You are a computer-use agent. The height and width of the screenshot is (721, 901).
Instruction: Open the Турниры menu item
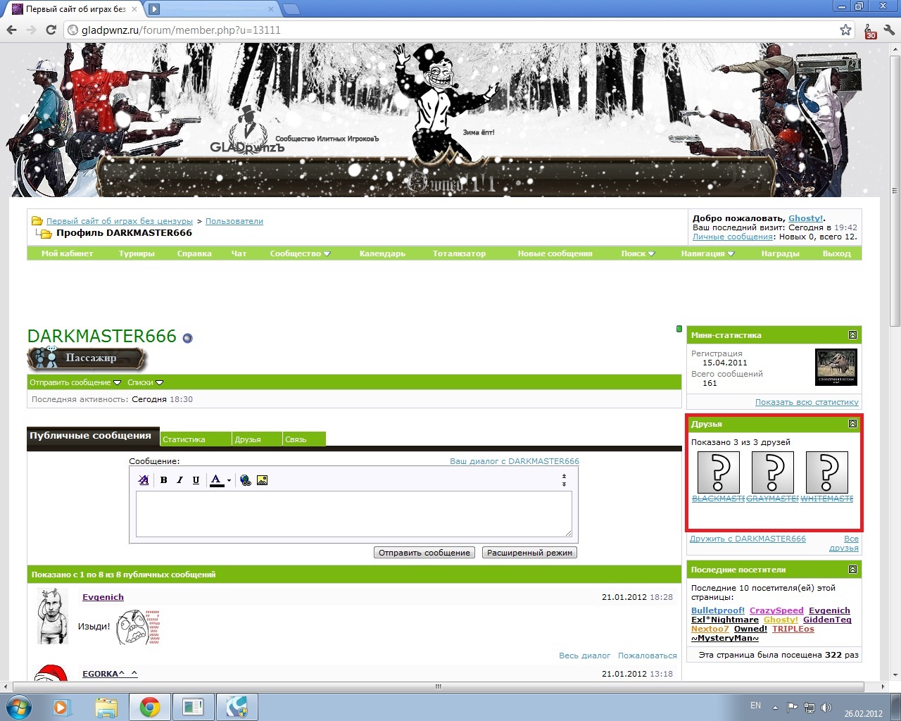point(137,253)
